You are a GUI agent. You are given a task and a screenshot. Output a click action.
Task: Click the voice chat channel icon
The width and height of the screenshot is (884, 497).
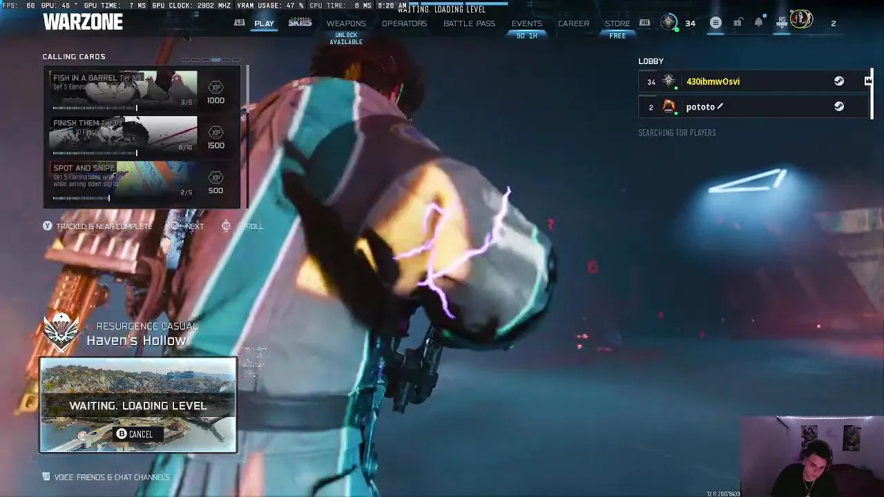coord(46,477)
